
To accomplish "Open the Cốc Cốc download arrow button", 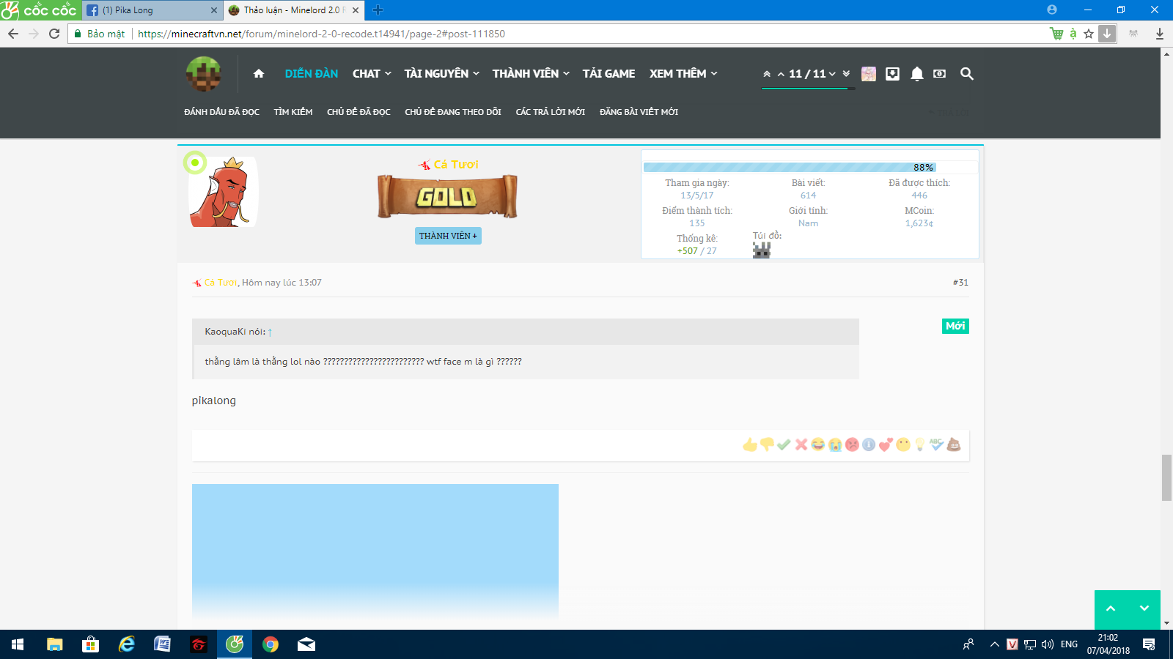I will [1107, 34].
